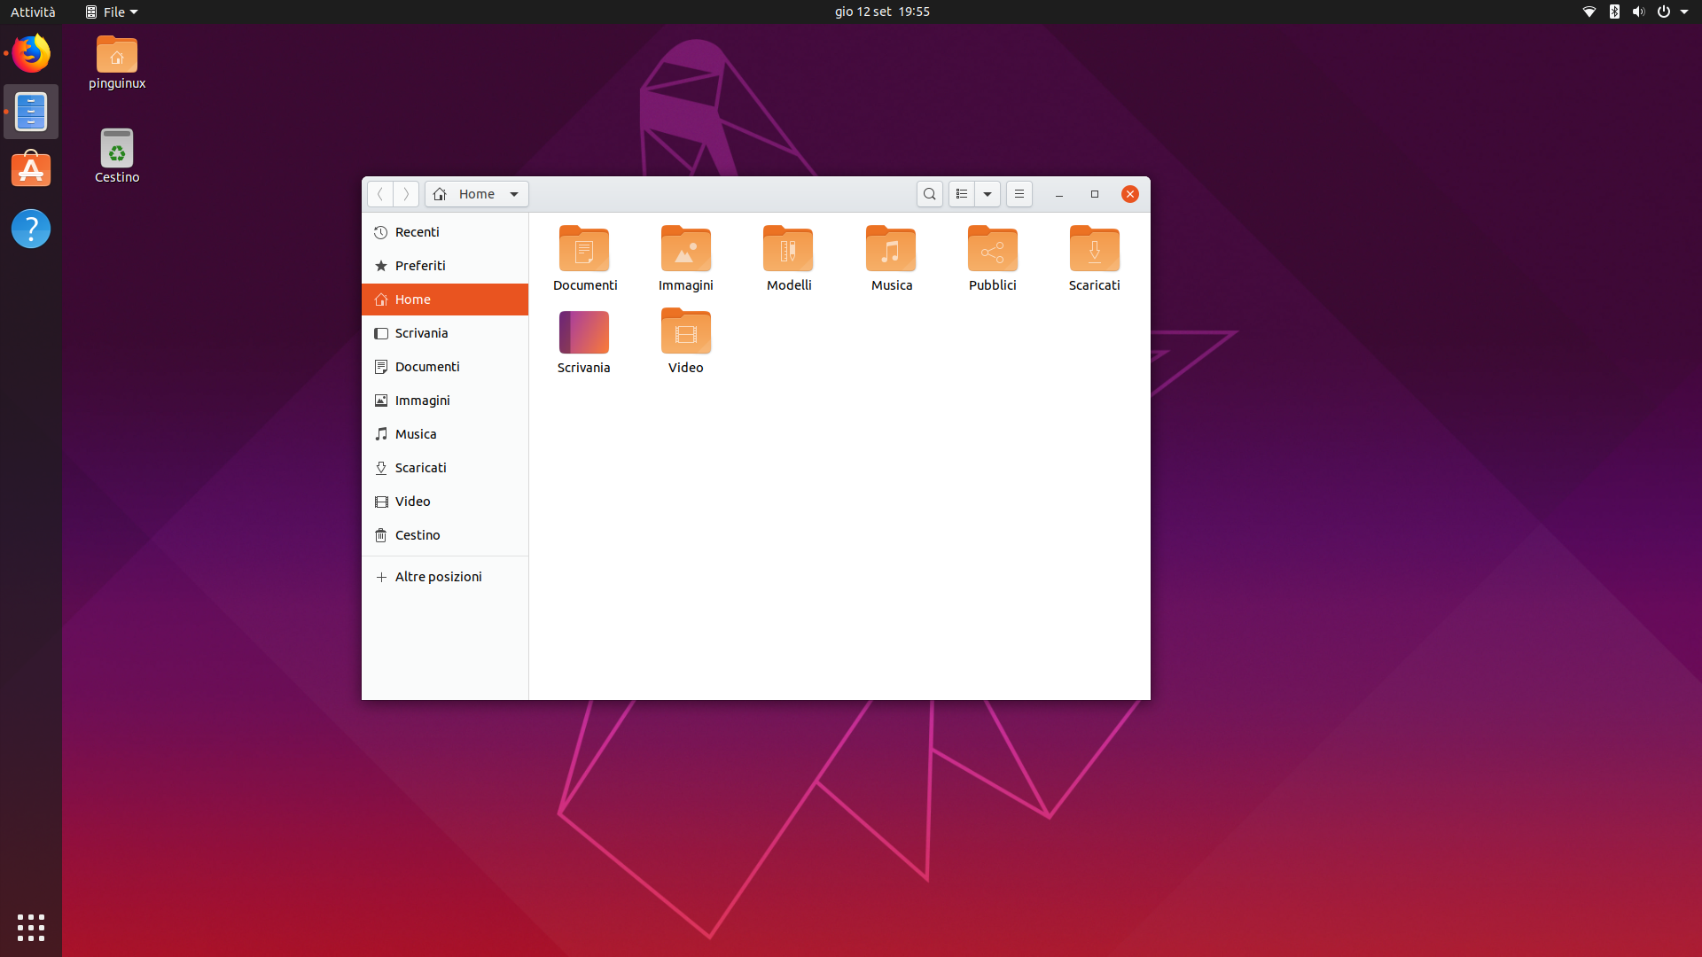This screenshot has width=1702, height=957.
Task: Expand the Home path dropdown
Action: click(513, 194)
